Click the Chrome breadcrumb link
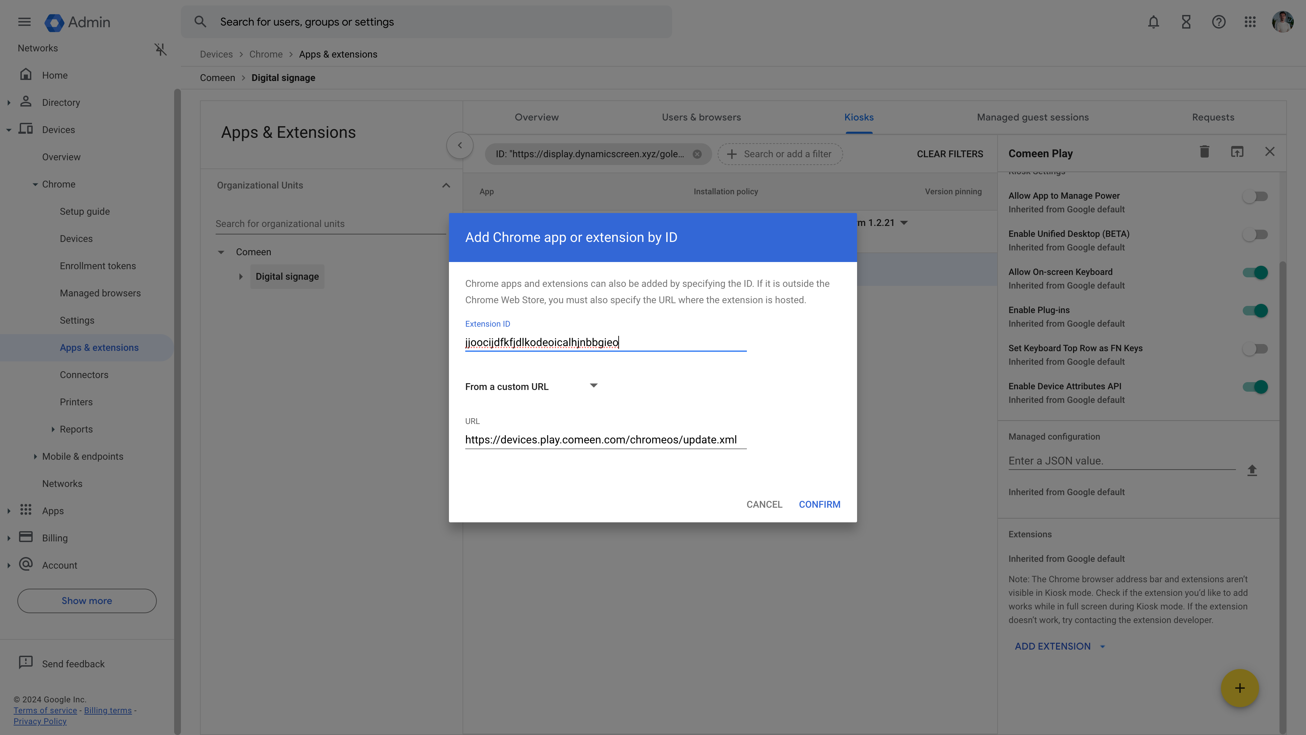Viewport: 1306px width, 735px height. pyautogui.click(x=266, y=54)
